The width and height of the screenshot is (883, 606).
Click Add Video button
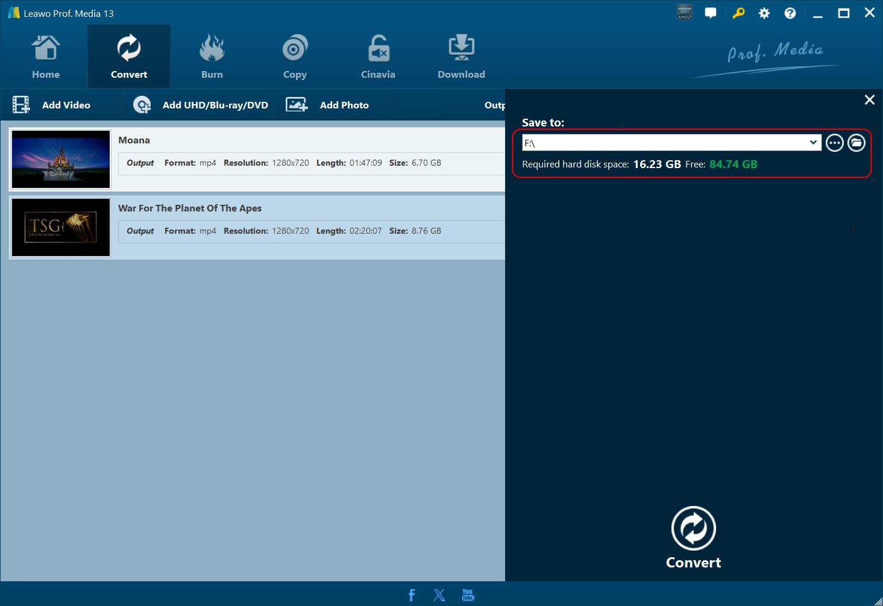pyautogui.click(x=52, y=105)
